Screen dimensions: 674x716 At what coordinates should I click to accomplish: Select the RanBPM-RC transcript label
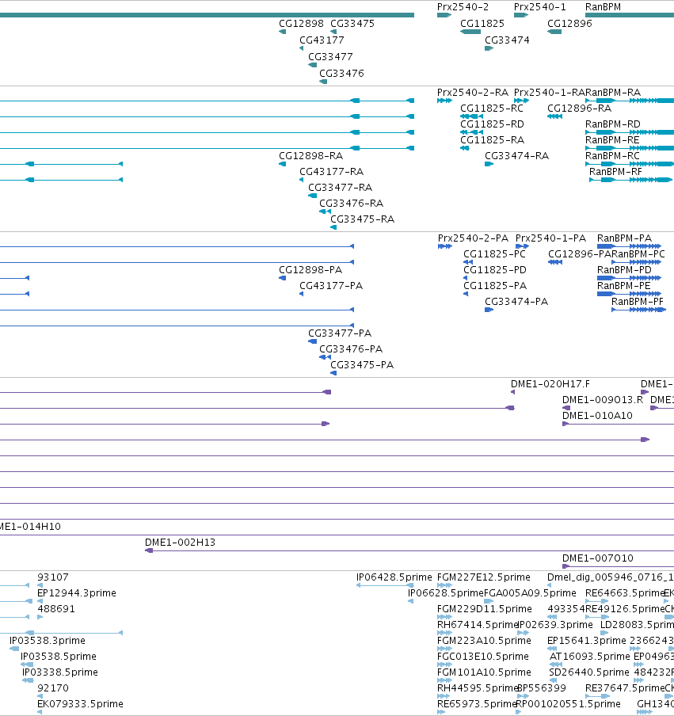click(x=612, y=156)
